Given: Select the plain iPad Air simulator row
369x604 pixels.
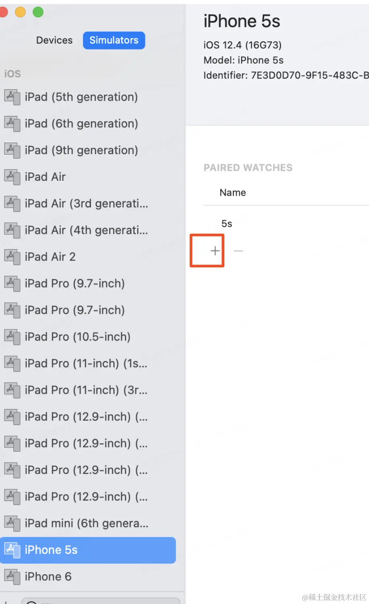Looking at the screenshot, I should 89,177.
